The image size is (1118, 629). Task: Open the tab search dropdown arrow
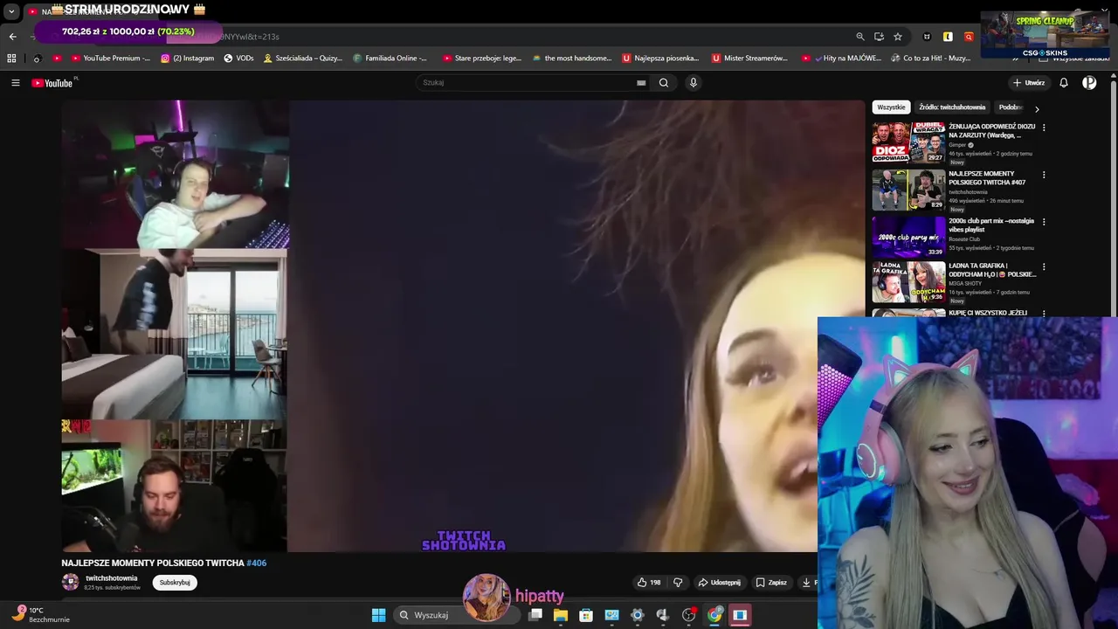[11, 12]
